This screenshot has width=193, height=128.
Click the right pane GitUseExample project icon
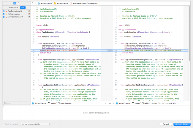pyautogui.click(x=117, y=103)
